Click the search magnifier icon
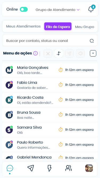Viewport: 100px width, 178px height. tap(92, 41)
